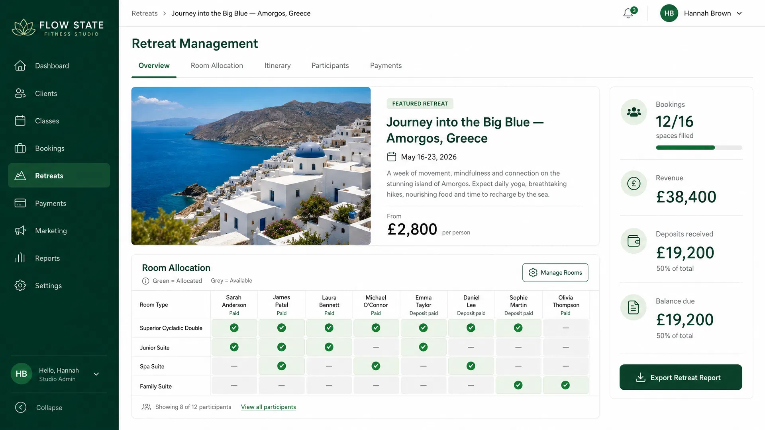Image resolution: width=765 pixels, height=430 pixels.
Task: Click the Junior Suite row label
Action: pyautogui.click(x=155, y=348)
